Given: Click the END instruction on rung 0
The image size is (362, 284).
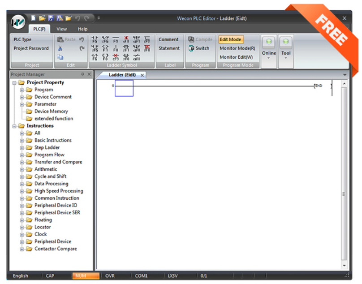Looking at the screenshot, I should click(319, 86).
